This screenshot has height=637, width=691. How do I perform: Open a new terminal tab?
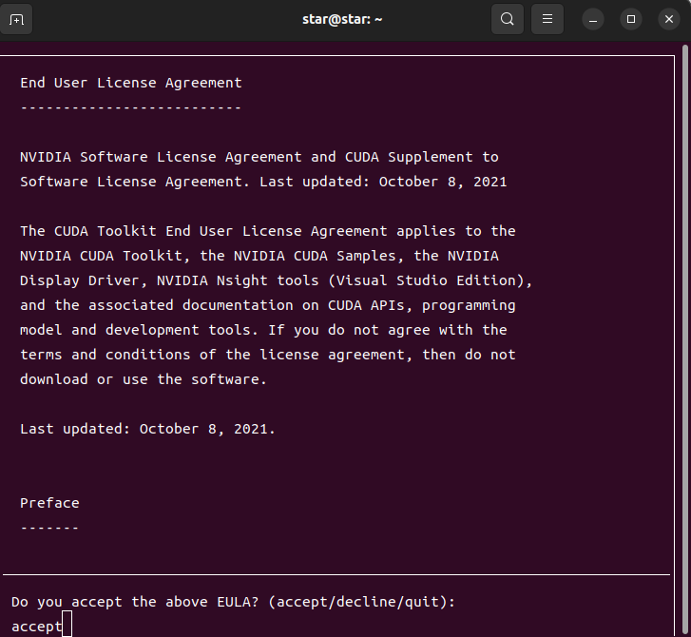tap(16, 19)
